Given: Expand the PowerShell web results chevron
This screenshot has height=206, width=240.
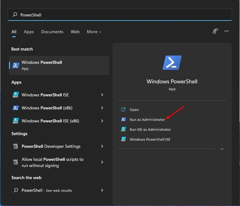Looking at the screenshot, I should 102,190.
